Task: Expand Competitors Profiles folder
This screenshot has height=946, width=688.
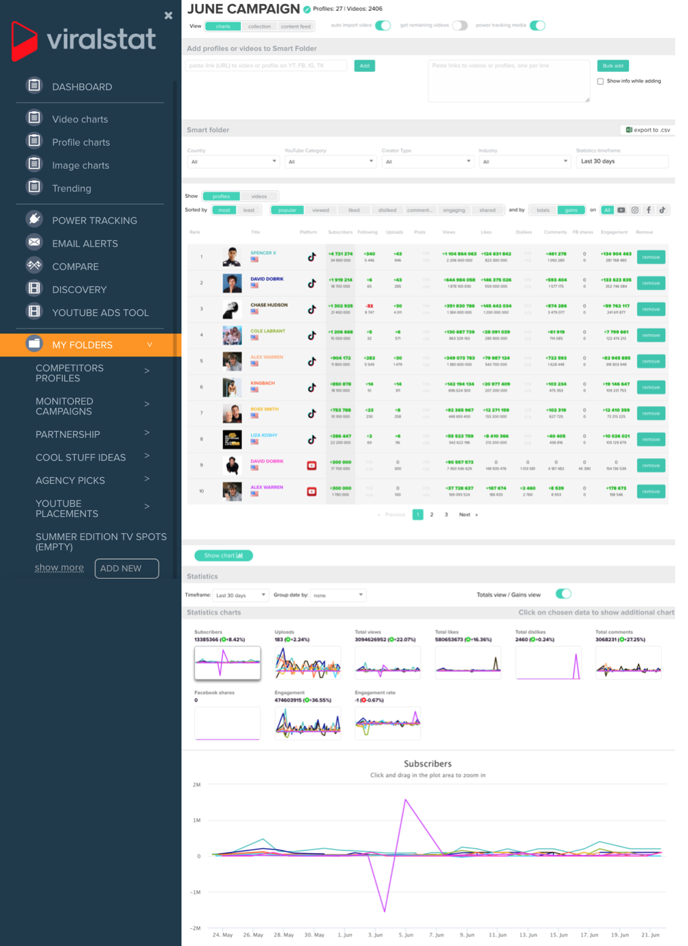Action: [x=147, y=371]
